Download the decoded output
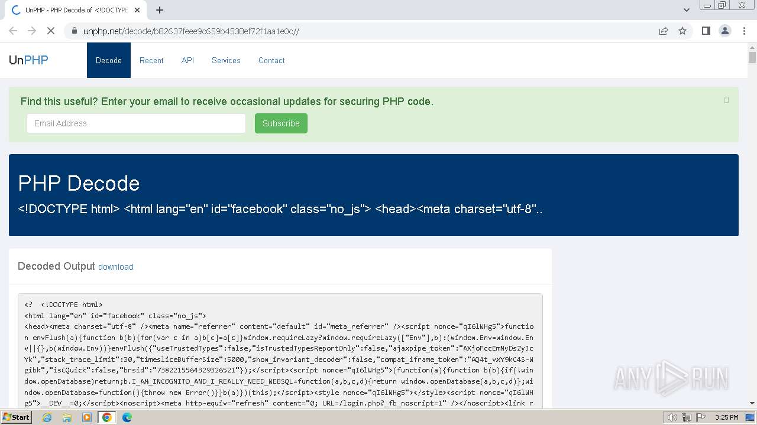This screenshot has height=425, width=757. (x=116, y=267)
